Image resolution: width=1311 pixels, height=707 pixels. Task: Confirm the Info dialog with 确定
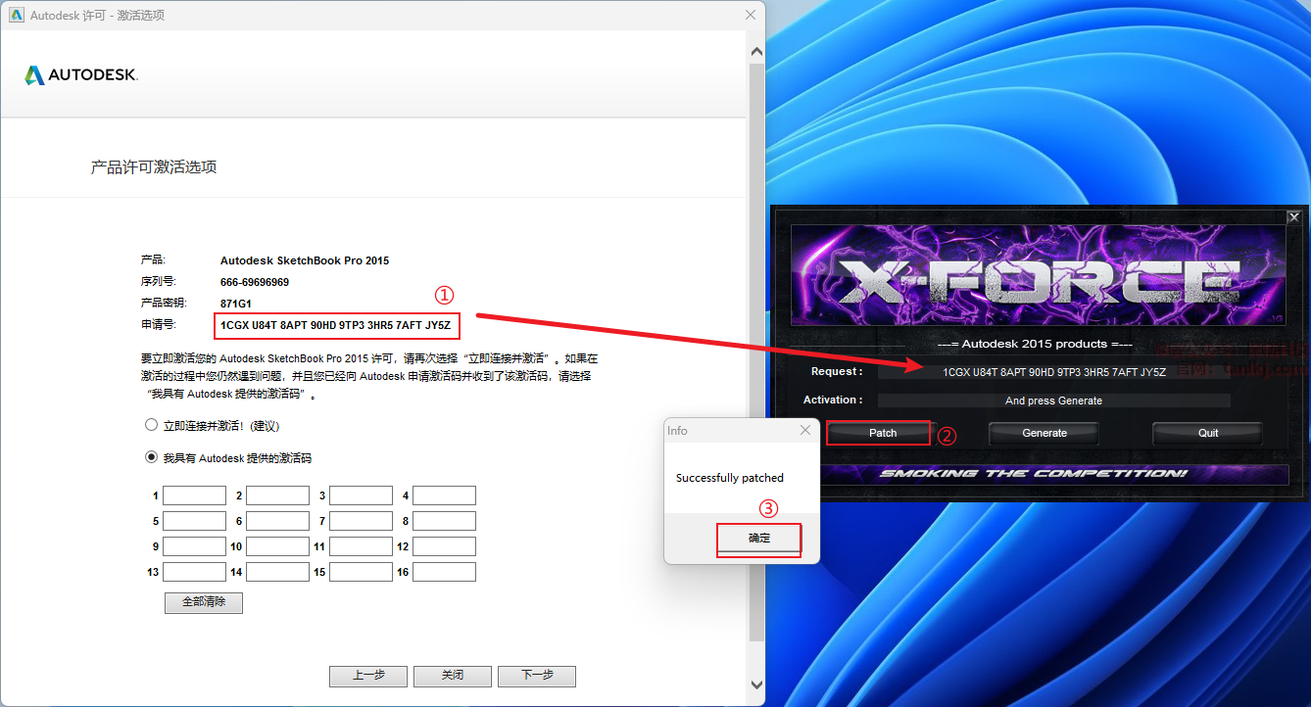pyautogui.click(x=759, y=539)
